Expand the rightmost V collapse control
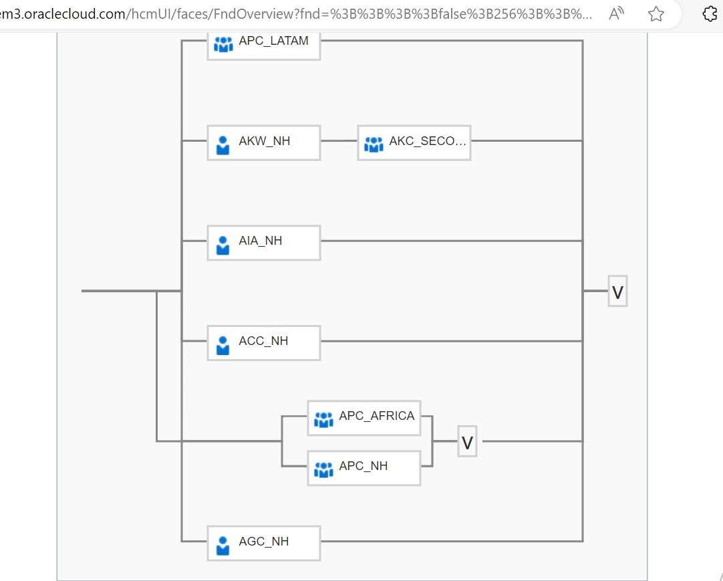This screenshot has height=581, width=723. [x=617, y=291]
